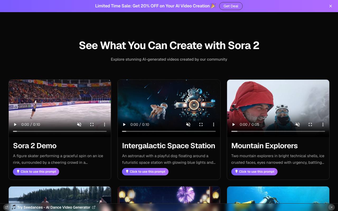Play the Intergalactic Space Station video
The image size is (338, 211).
(124, 124)
